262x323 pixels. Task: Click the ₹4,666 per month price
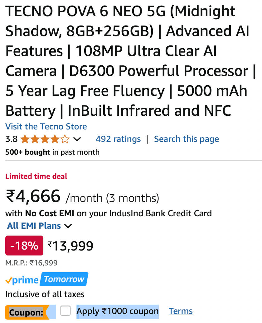tap(33, 197)
